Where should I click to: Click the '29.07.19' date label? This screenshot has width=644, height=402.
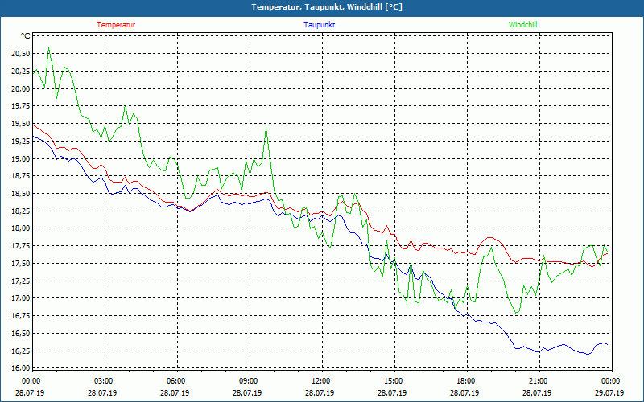(609, 393)
